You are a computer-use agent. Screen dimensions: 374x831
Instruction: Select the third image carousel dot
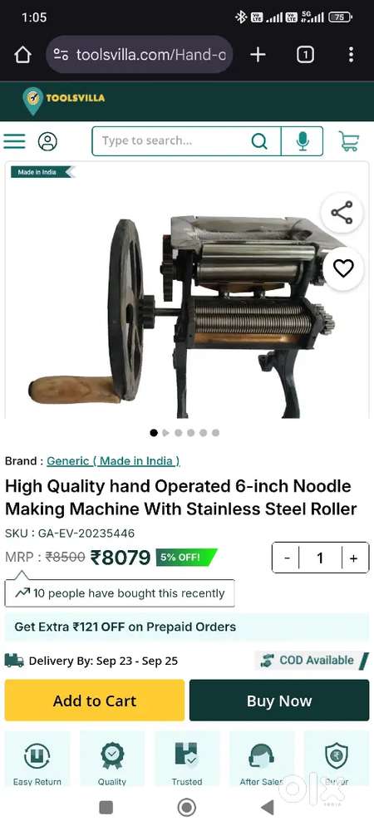coord(179,433)
